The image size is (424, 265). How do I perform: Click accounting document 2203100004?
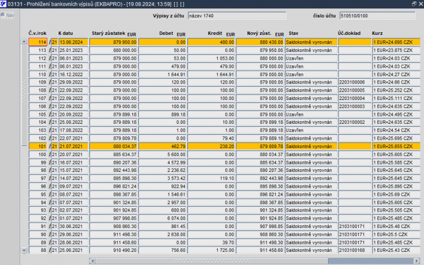(x=355, y=98)
